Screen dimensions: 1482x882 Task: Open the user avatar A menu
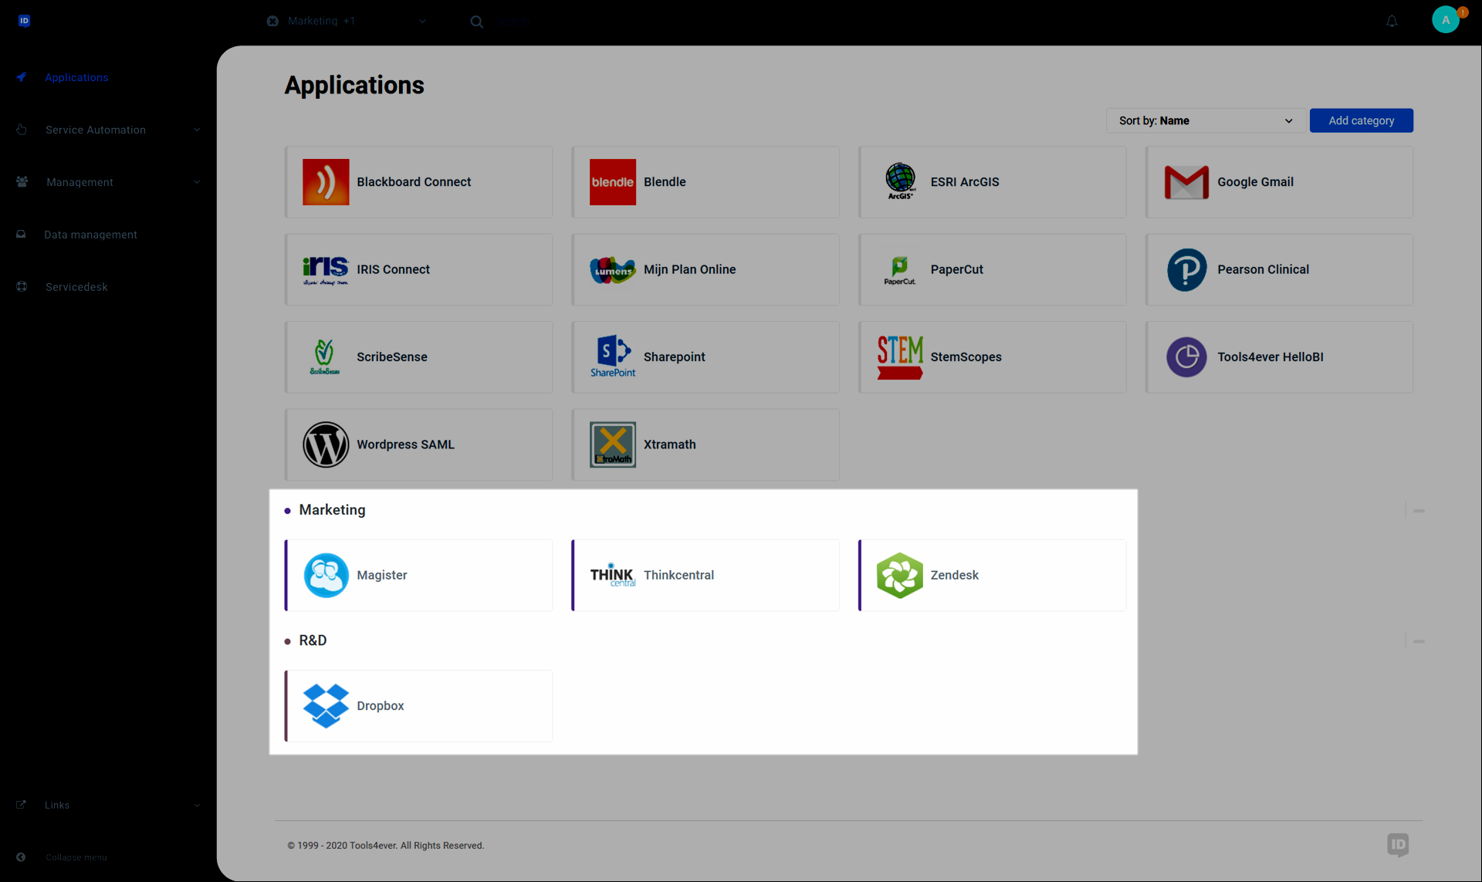pyautogui.click(x=1446, y=20)
